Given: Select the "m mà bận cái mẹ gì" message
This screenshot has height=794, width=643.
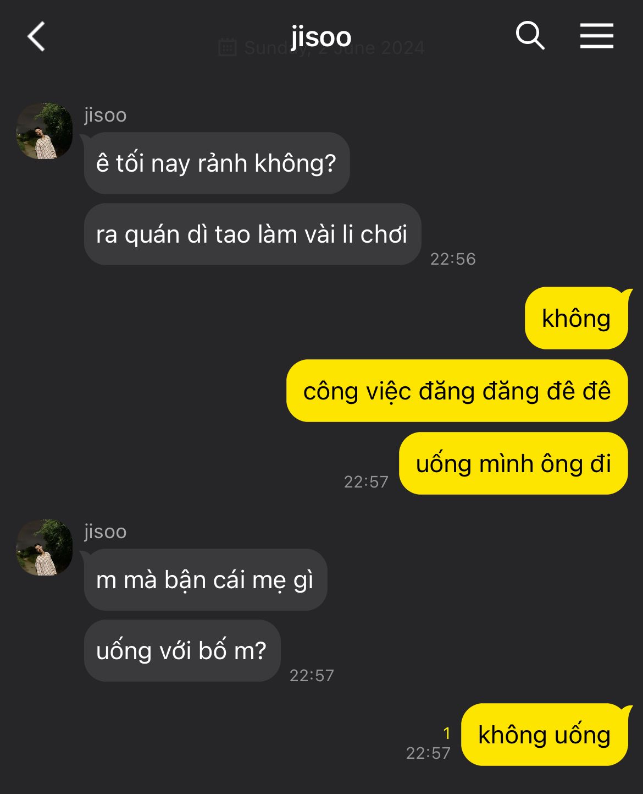Looking at the screenshot, I should click(206, 580).
